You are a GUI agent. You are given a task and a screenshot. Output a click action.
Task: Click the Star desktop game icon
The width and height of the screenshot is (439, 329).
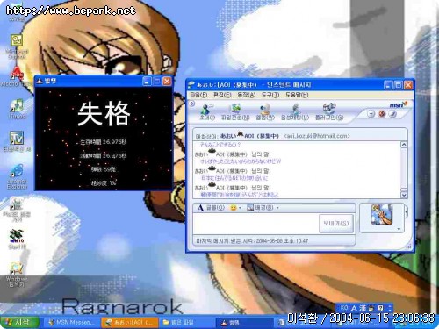coord(17,239)
